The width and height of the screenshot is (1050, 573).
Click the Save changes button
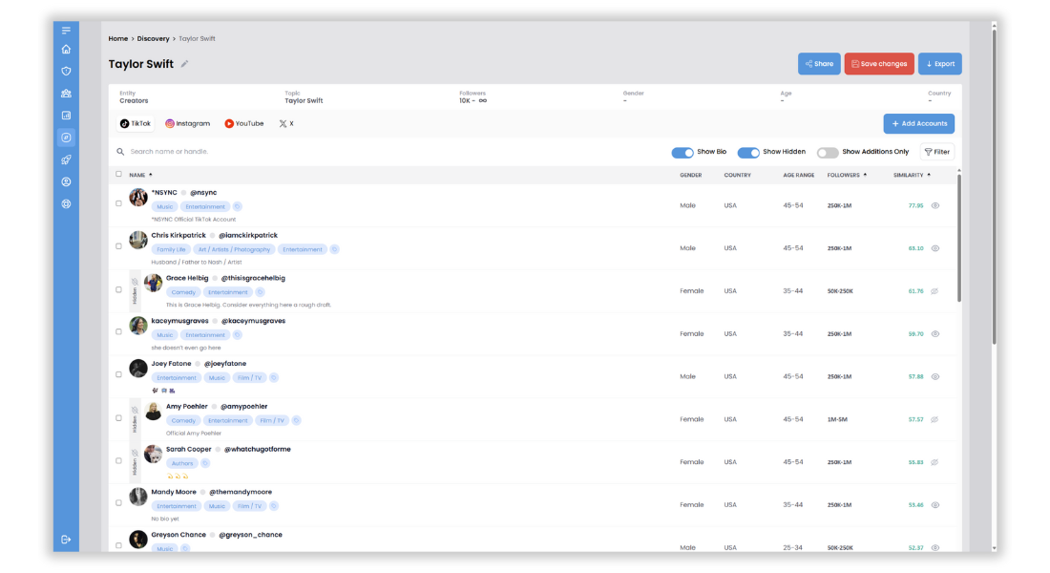878,64
